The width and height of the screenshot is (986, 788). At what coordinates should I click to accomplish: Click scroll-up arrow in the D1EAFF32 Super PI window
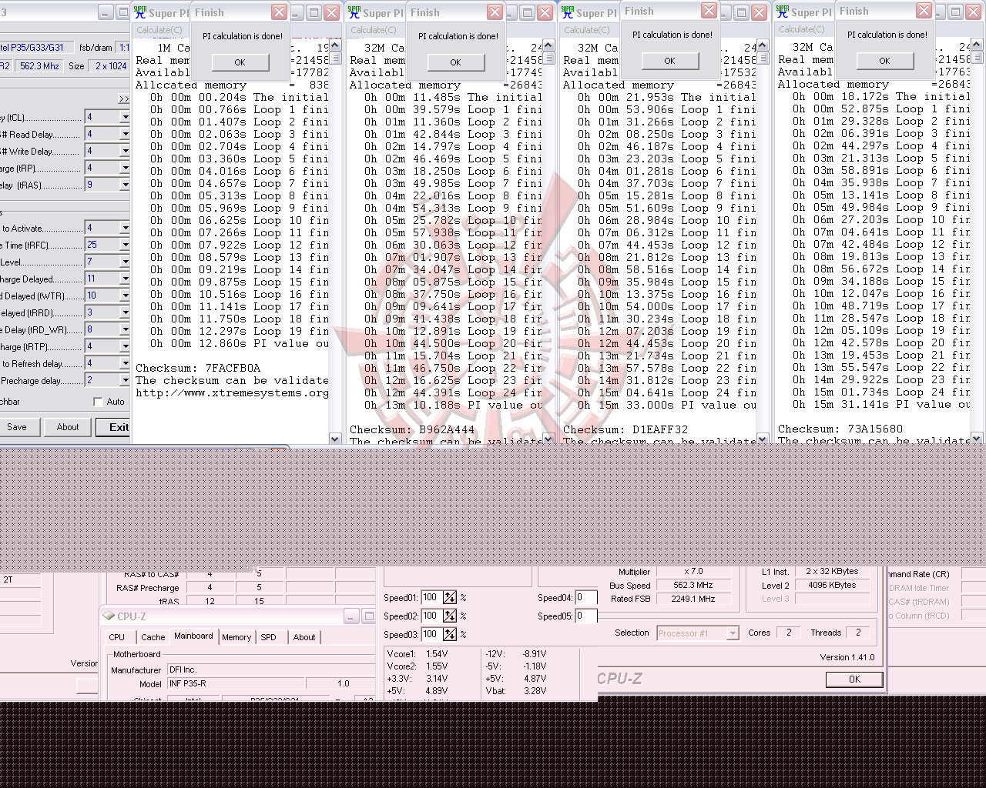762,47
